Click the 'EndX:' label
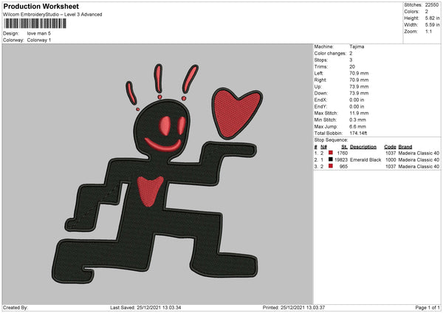Viewport: 443px width, 313px height. point(320,100)
